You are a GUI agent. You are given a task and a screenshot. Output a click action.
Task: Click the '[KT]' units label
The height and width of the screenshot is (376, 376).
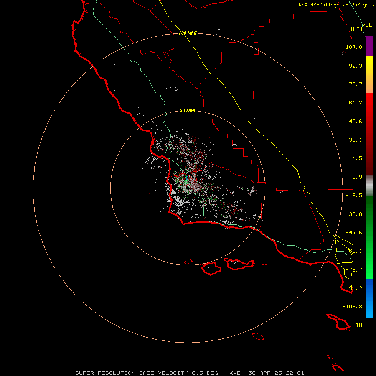(357, 29)
